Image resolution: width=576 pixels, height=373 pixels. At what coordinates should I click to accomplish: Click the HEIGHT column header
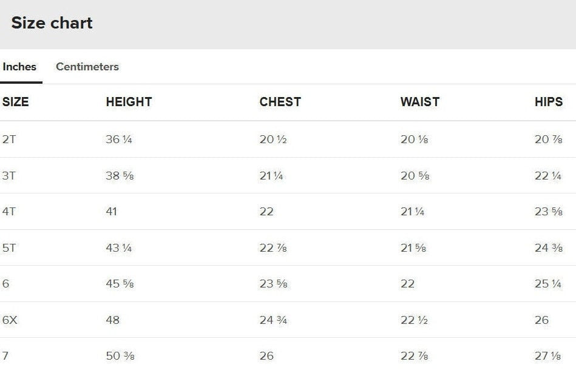(129, 102)
